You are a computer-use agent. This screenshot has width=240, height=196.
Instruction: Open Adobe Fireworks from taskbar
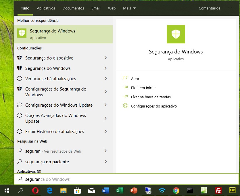tap(232, 191)
